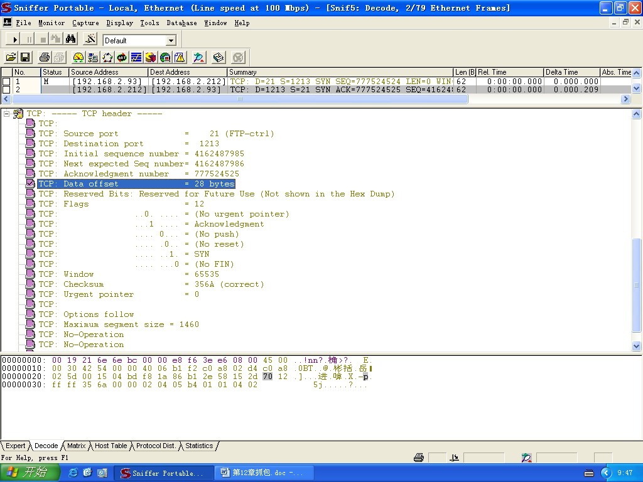
Task: Switch to the Protocol Dist. tab
Action: tap(156, 446)
